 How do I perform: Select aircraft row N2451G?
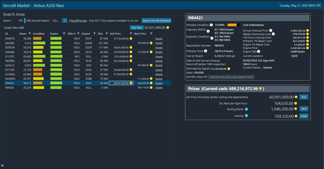(87, 65)
